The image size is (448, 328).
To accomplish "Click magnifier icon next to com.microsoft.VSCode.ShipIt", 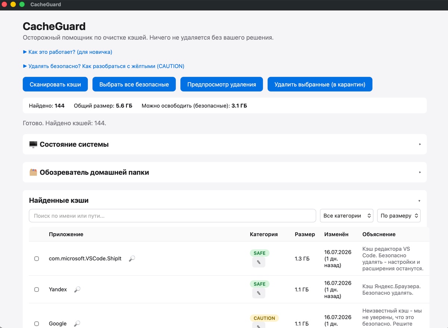I will point(132,258).
